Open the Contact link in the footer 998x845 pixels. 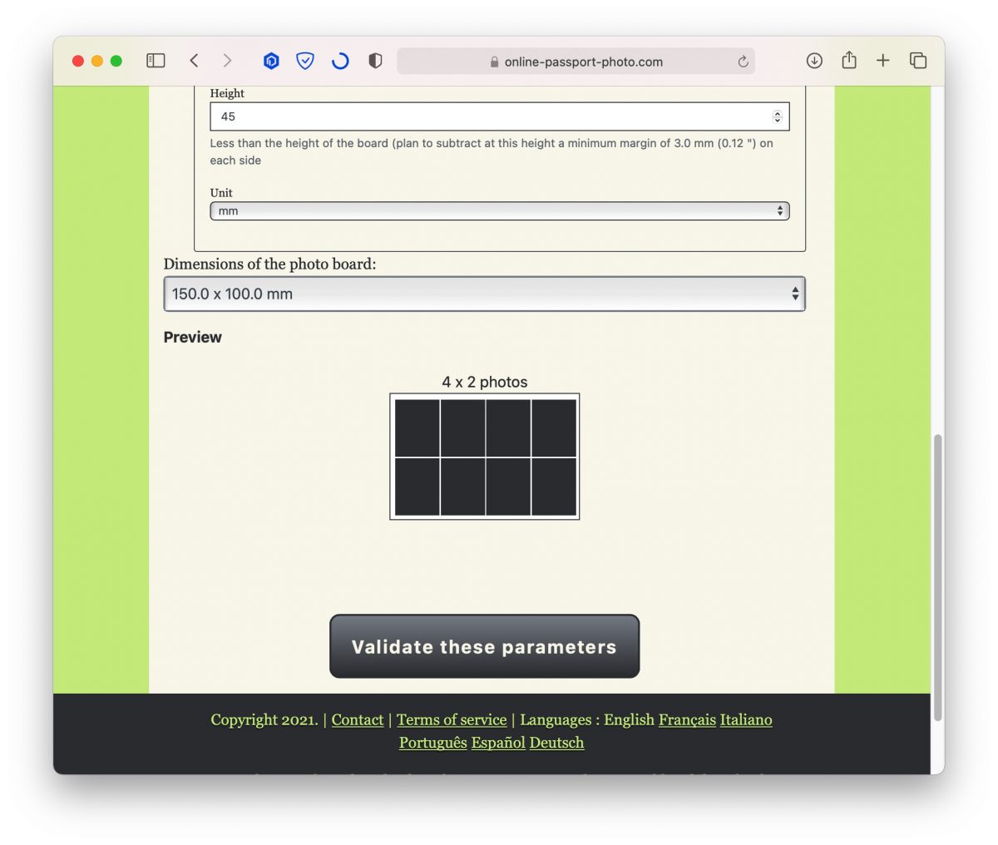(x=358, y=720)
